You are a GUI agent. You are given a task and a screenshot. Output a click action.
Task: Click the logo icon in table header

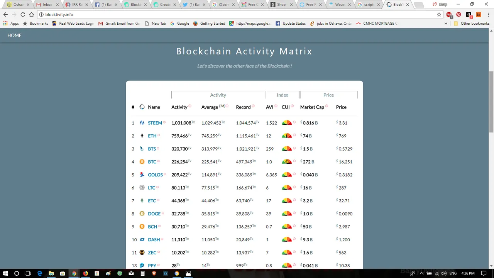click(142, 107)
